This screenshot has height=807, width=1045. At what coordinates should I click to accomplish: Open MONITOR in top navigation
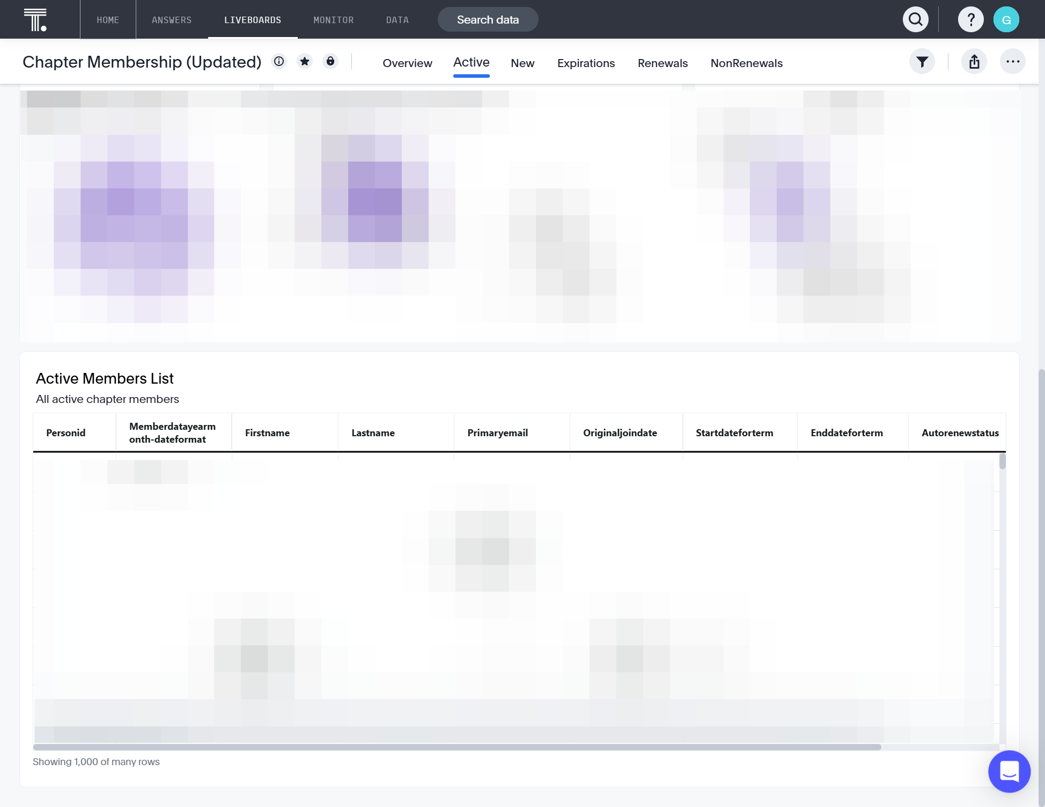(334, 20)
